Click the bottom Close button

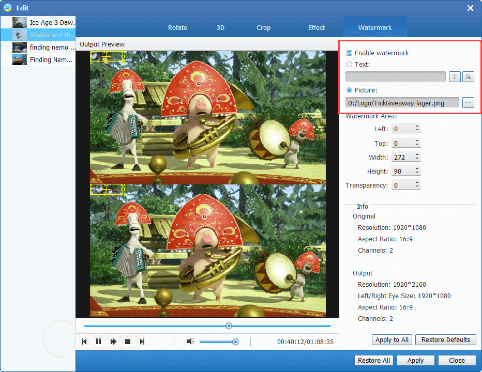[x=457, y=360]
